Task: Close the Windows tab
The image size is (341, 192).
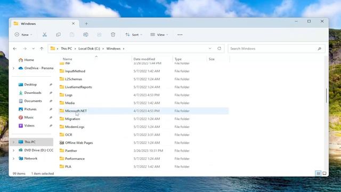Action: click(74, 23)
